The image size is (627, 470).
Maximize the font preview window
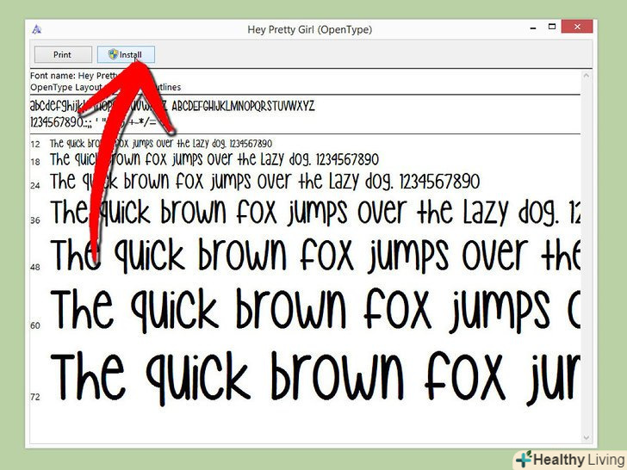[552, 27]
